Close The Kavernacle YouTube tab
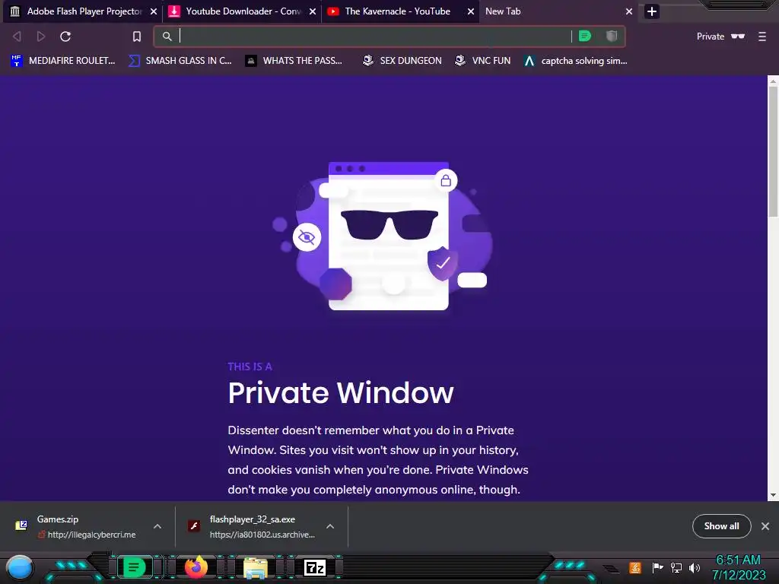This screenshot has width=779, height=584. point(470,11)
